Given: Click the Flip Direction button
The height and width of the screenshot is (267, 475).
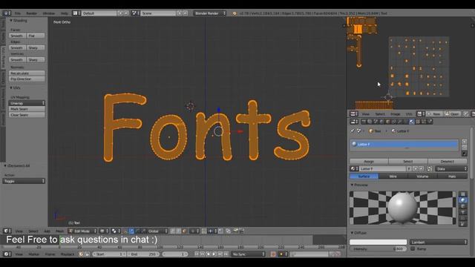Looking at the screenshot, I should click(x=27, y=79).
